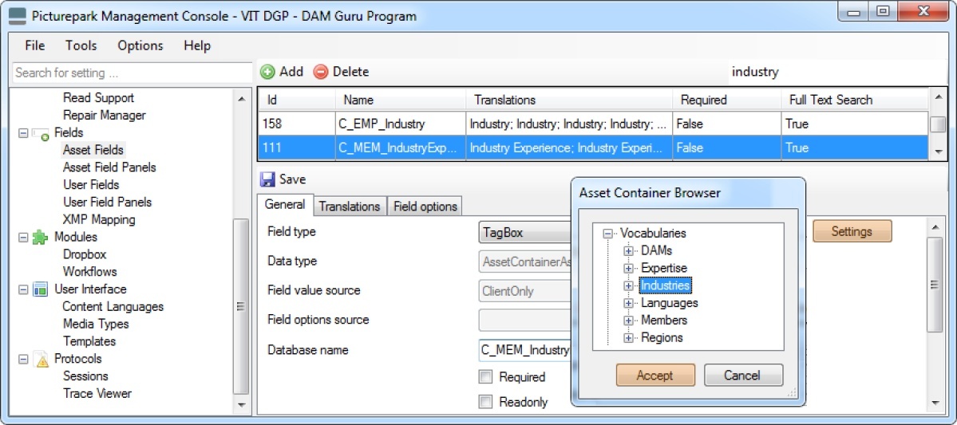The height and width of the screenshot is (425, 957).
Task: Click the fields table scrollbar down arrow
Action: 938,152
